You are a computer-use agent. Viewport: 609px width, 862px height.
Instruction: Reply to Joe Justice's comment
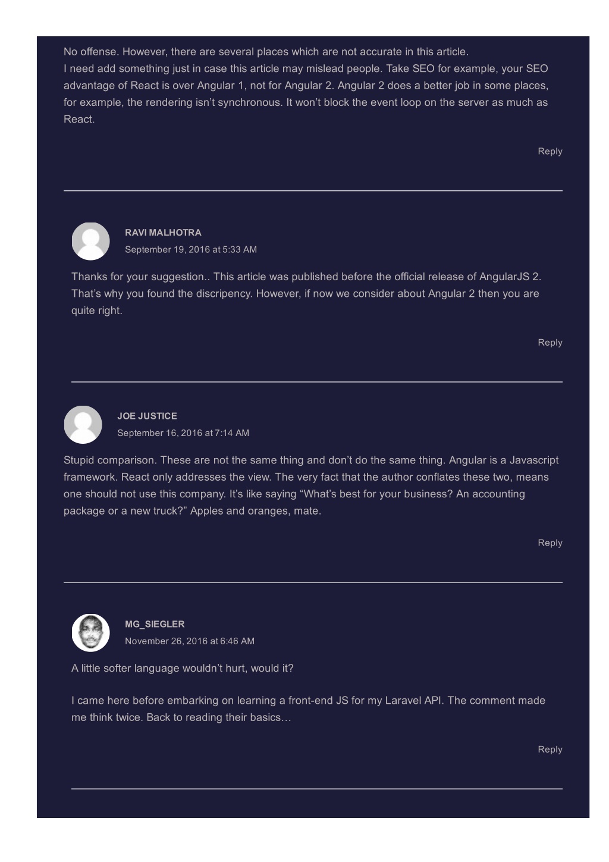point(550,543)
